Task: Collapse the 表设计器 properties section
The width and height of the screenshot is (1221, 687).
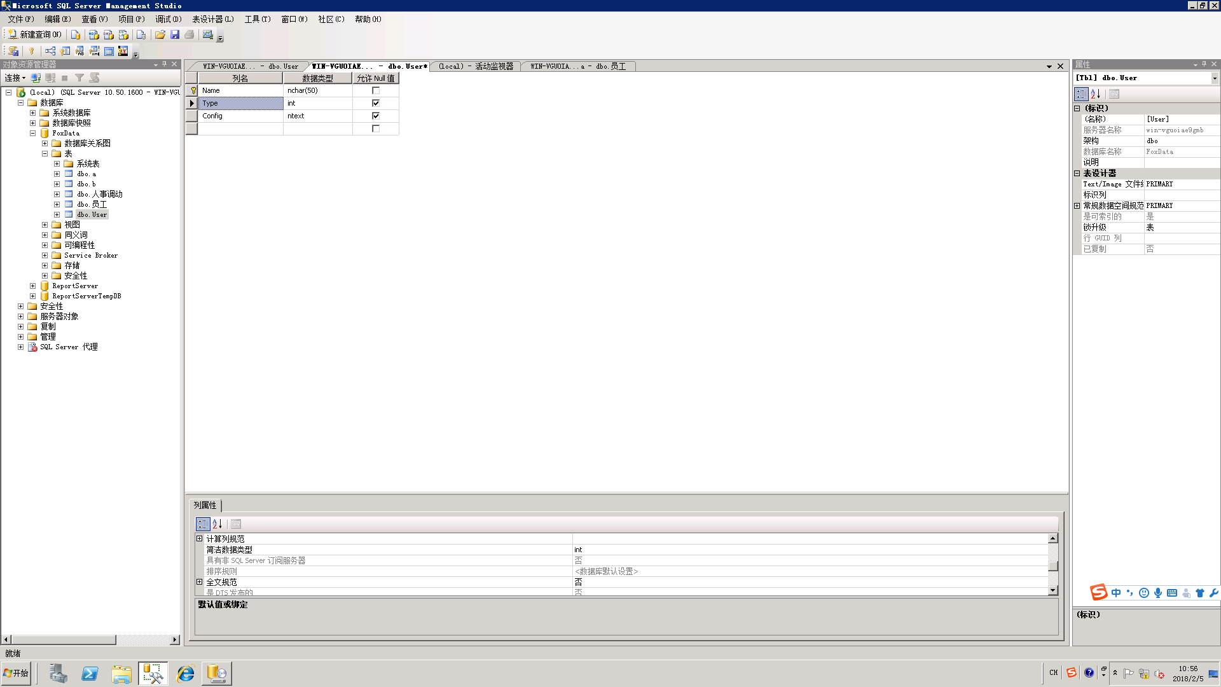Action: click(x=1077, y=173)
